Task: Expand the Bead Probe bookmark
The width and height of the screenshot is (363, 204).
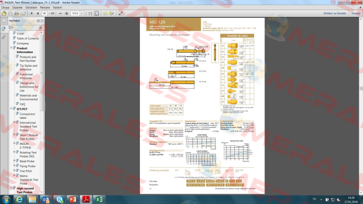Action: (14, 161)
